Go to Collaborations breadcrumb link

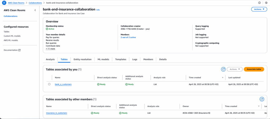click(35, 3)
